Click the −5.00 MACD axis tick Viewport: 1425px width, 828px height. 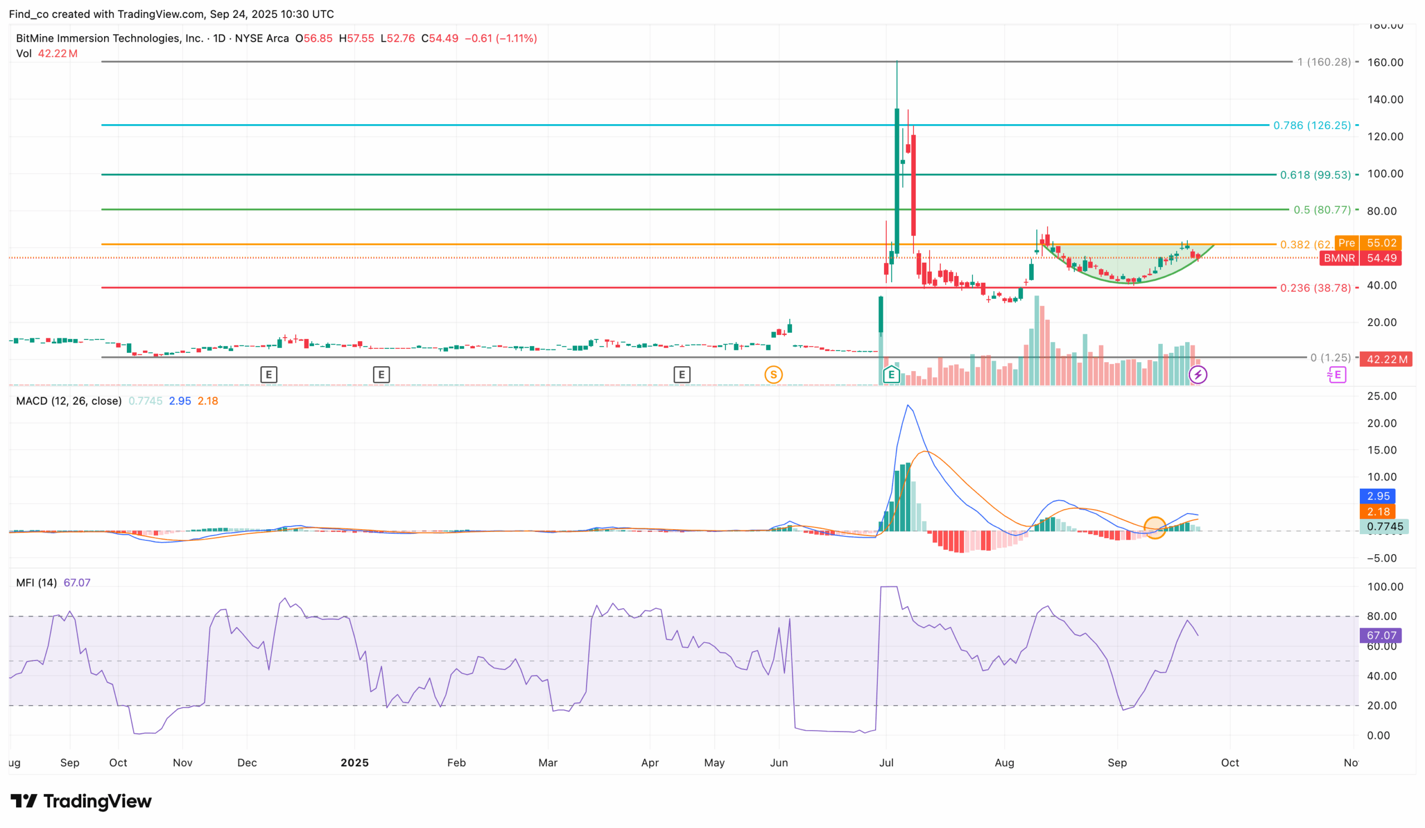(x=1382, y=558)
